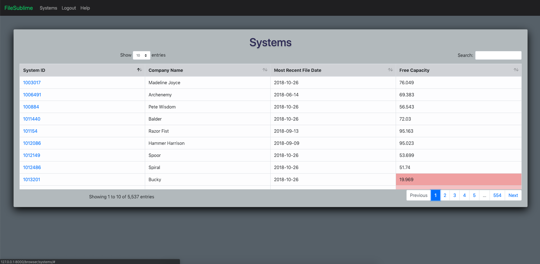Open system 1006491 link

coord(32,95)
